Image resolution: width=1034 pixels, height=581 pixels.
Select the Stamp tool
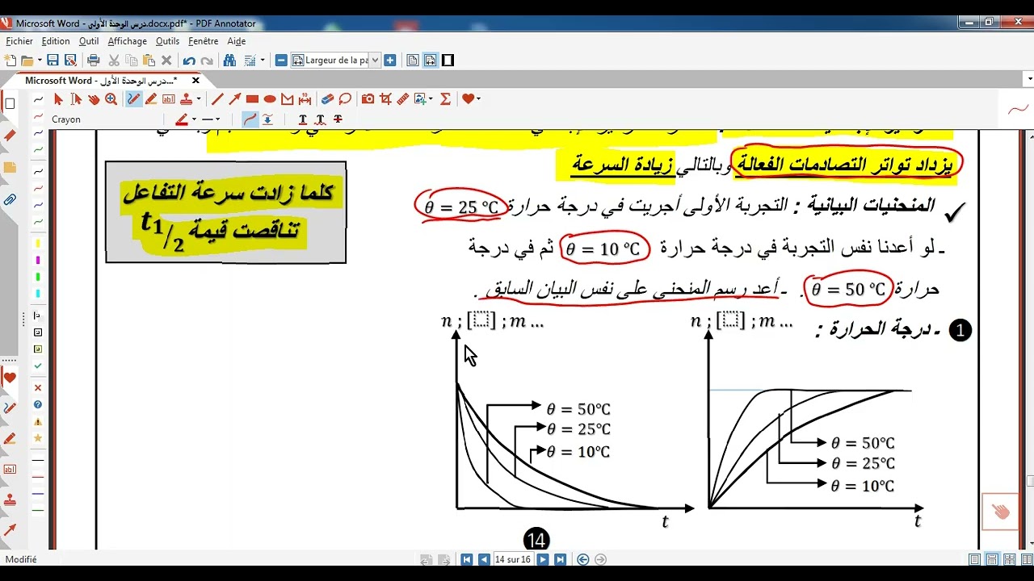click(x=186, y=99)
